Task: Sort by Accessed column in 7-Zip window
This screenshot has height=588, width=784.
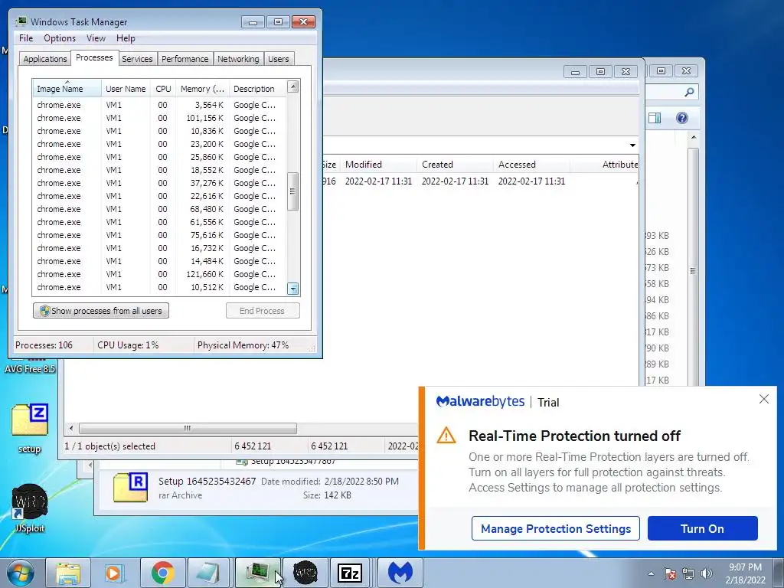Action: (x=532, y=165)
